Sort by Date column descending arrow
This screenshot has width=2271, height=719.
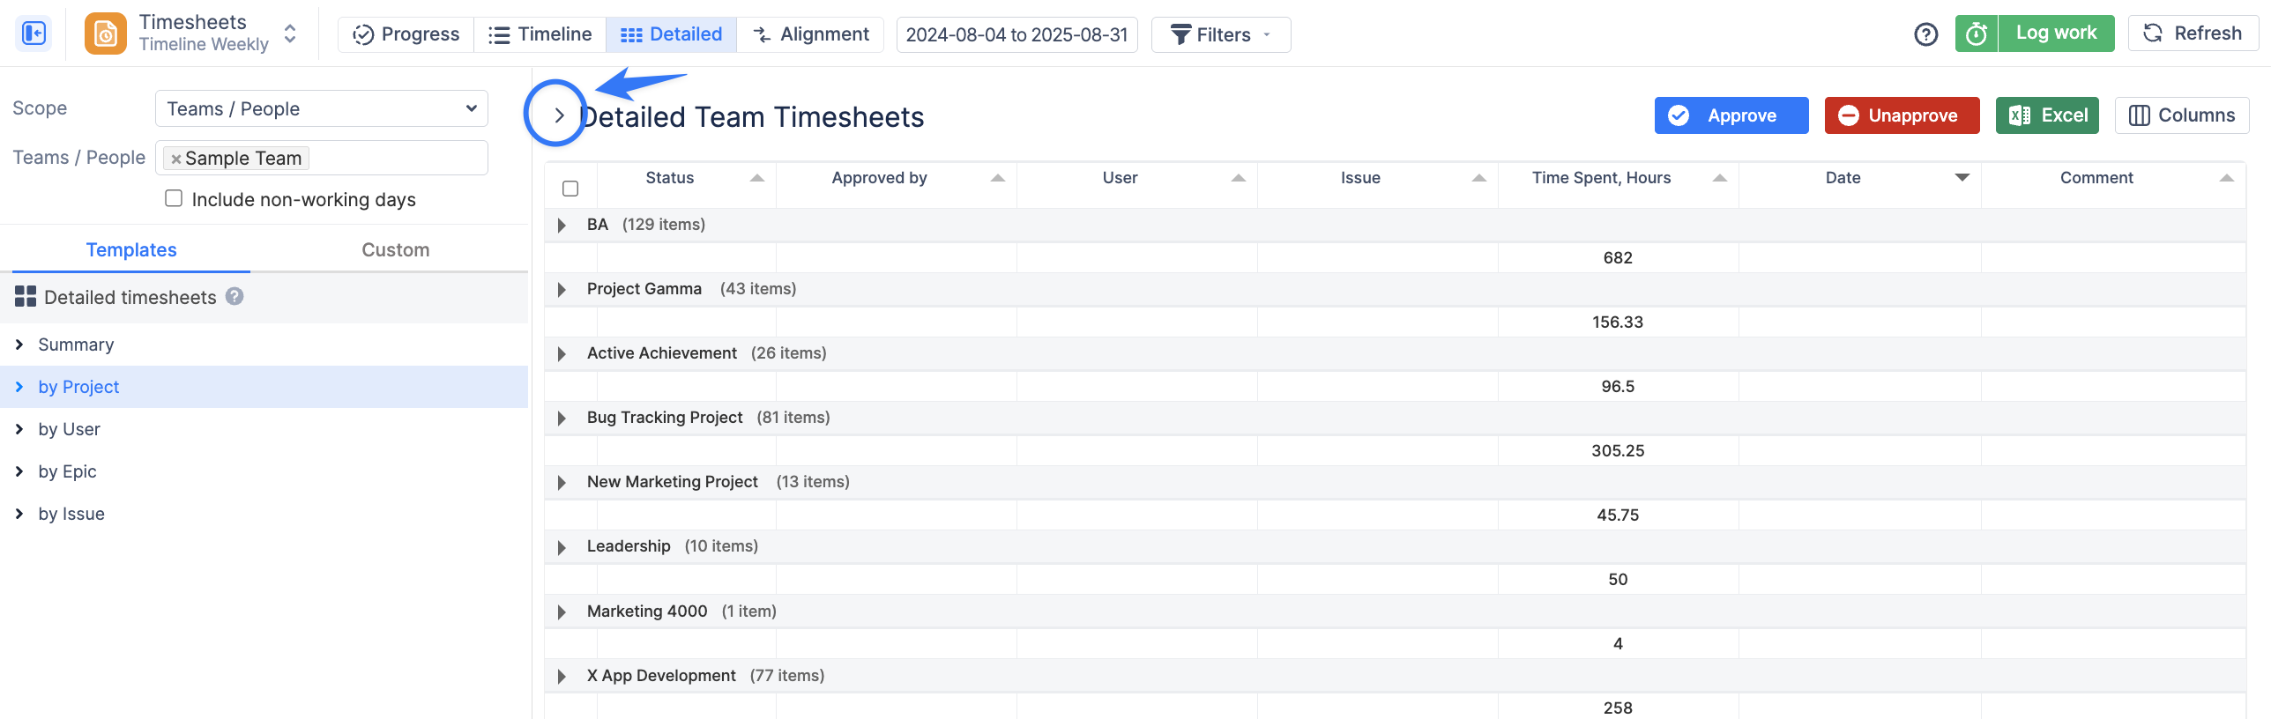pyautogui.click(x=1962, y=178)
